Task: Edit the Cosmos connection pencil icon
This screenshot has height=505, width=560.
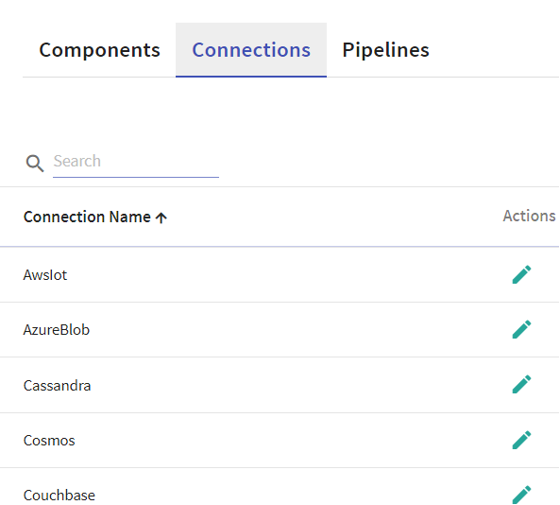Action: click(x=522, y=440)
